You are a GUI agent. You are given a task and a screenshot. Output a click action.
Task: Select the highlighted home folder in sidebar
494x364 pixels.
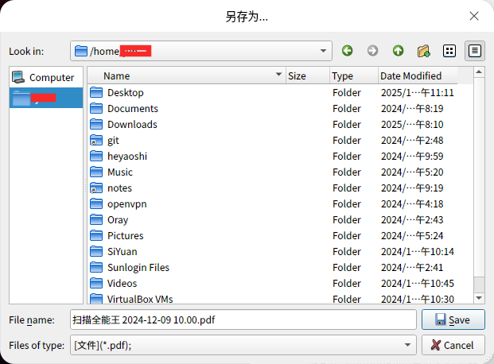tap(46, 98)
